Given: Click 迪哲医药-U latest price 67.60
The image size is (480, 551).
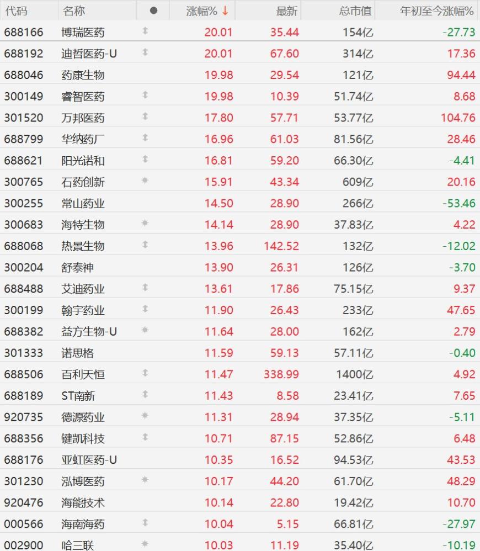Looking at the screenshot, I should [285, 54].
